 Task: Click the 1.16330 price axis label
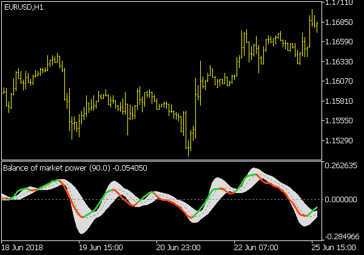[339, 62]
